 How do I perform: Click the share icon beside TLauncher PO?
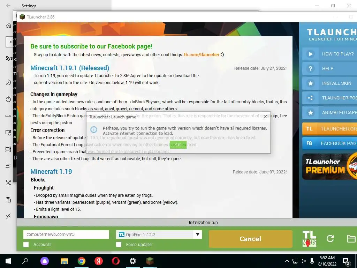pos(310,98)
